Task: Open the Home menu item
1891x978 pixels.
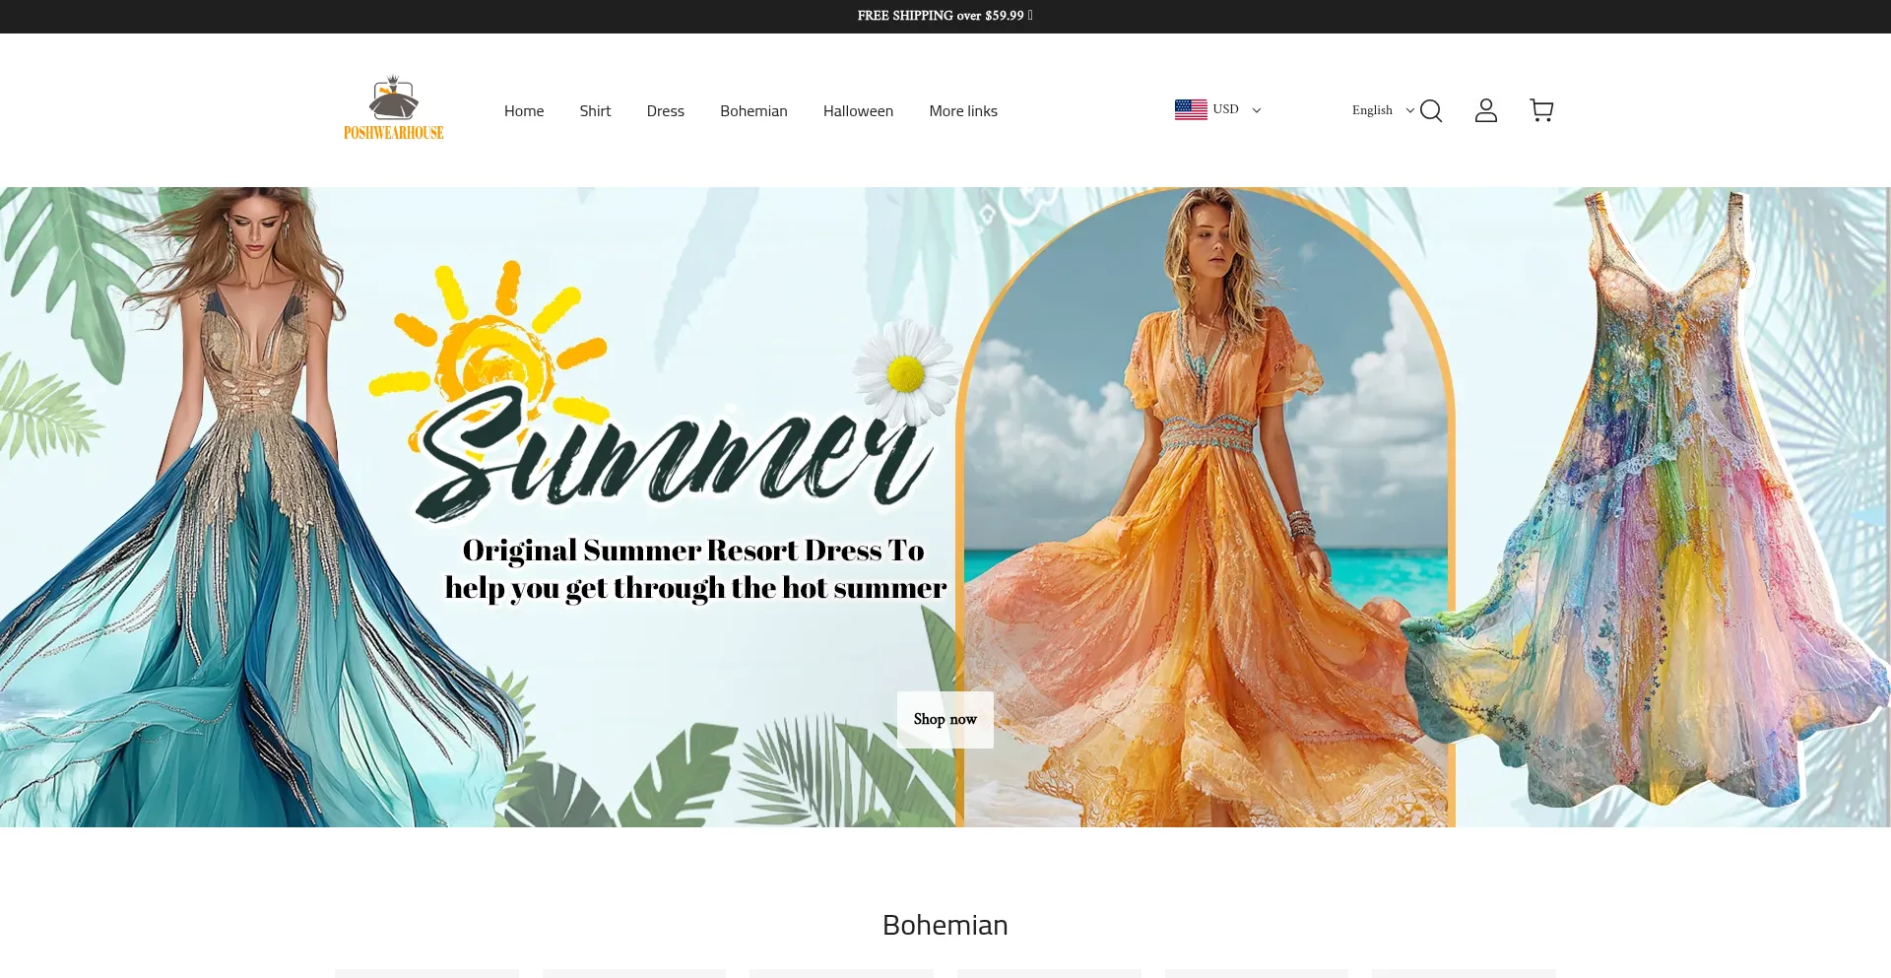Action: 524,110
